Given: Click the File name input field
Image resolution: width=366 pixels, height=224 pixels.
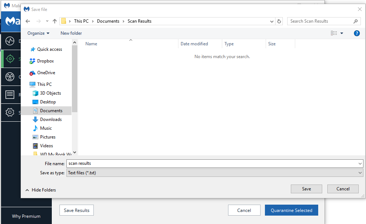Looking at the screenshot, I should pyautogui.click(x=212, y=163).
